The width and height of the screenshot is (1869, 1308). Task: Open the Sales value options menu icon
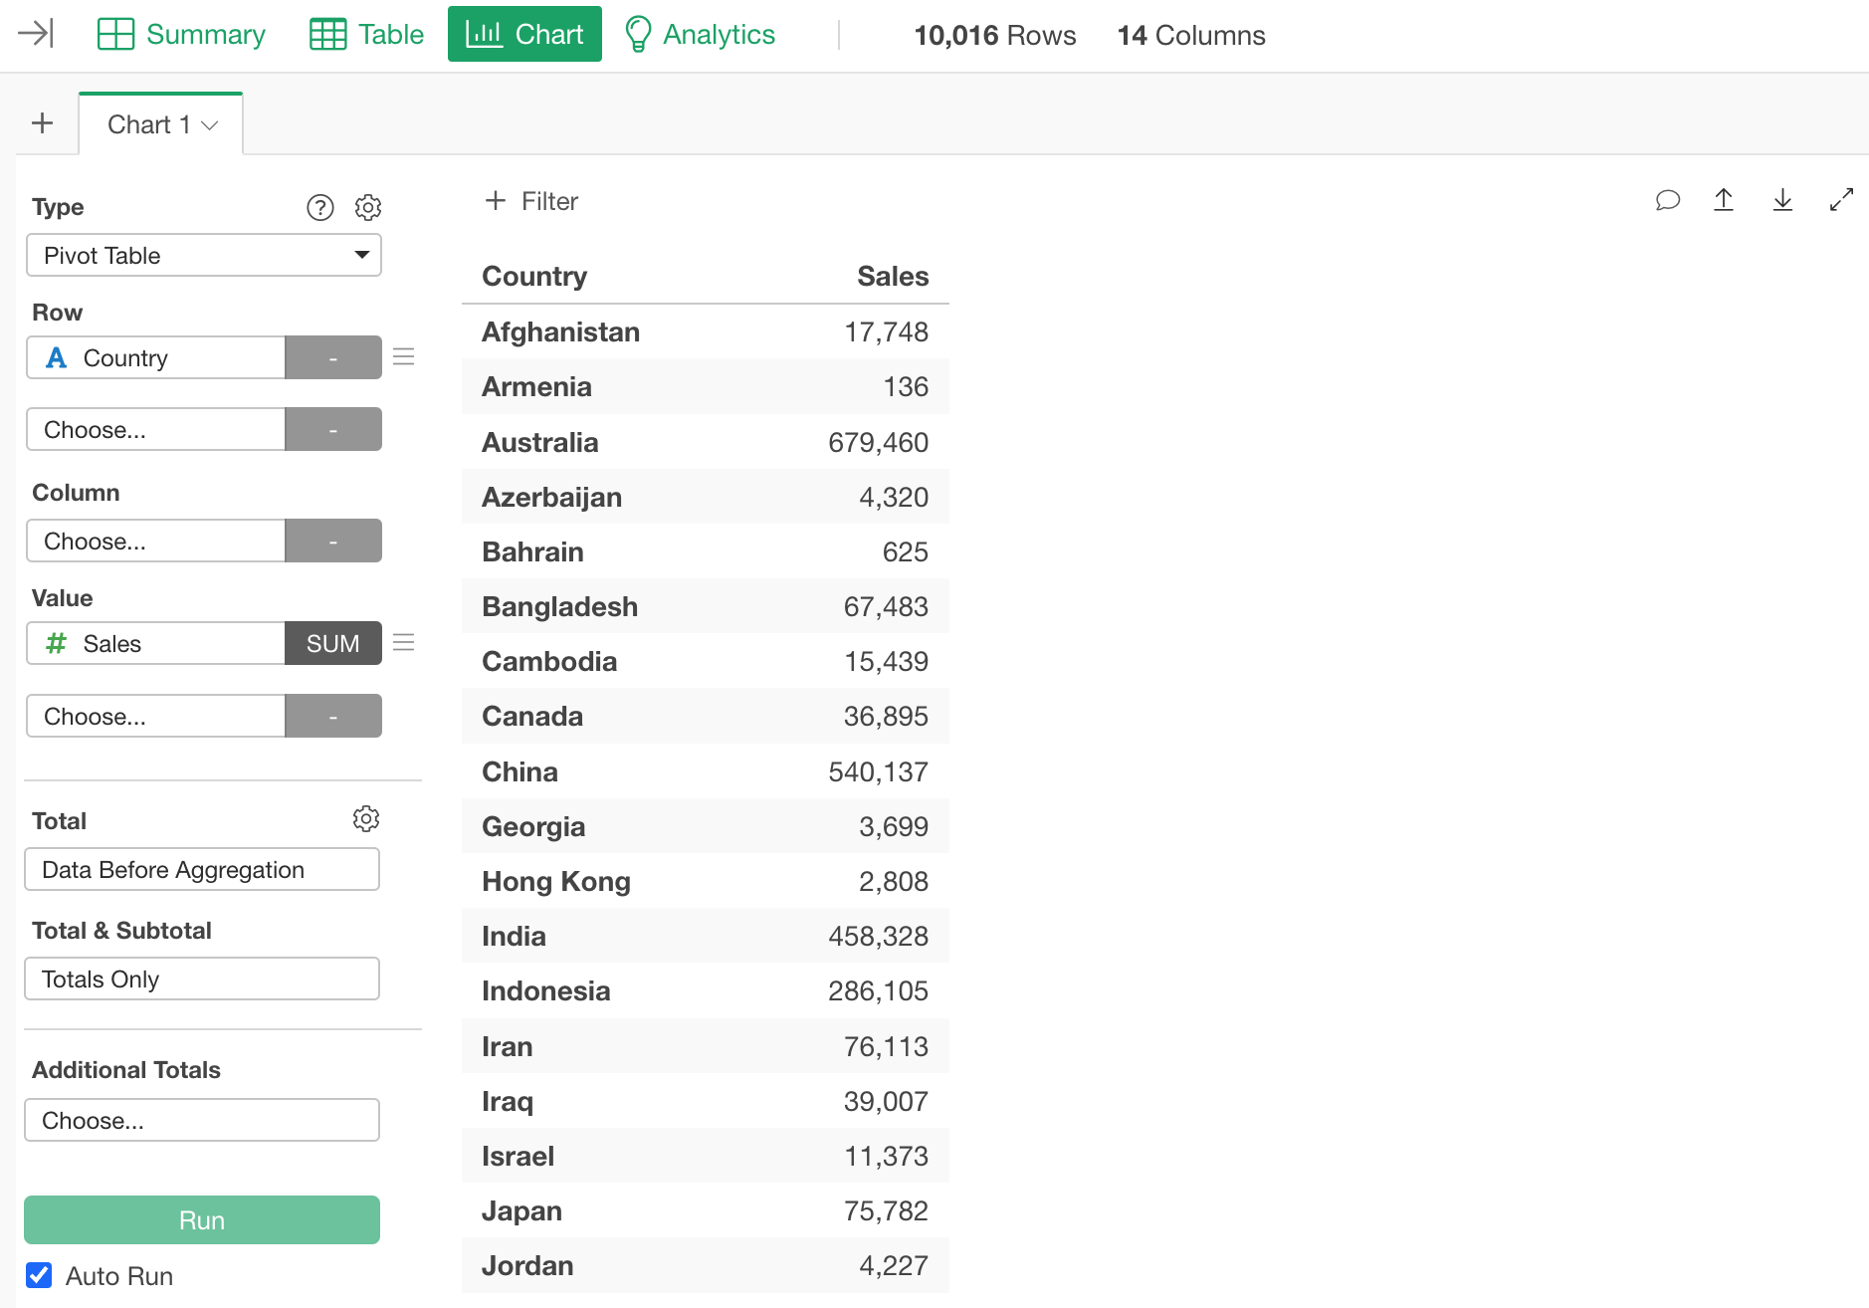[x=403, y=643]
